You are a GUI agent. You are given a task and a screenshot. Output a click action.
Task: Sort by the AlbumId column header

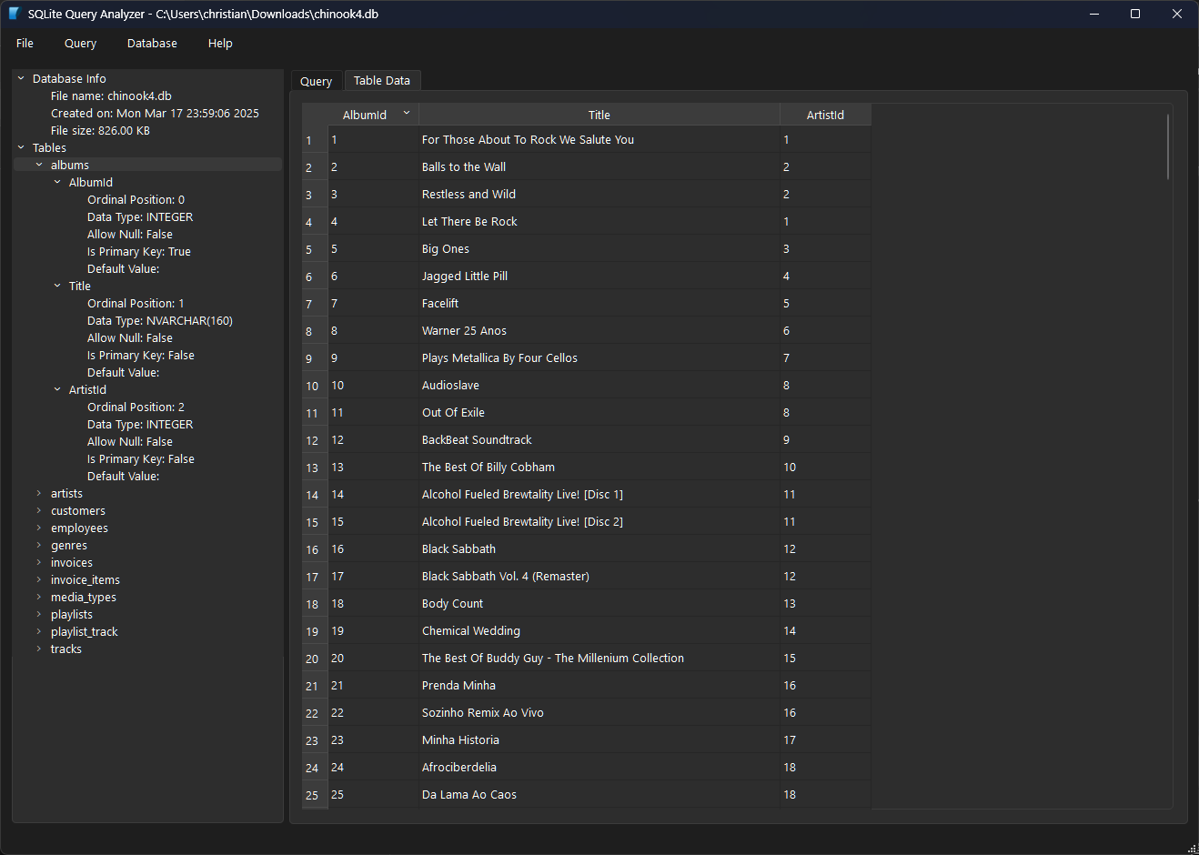(x=373, y=115)
